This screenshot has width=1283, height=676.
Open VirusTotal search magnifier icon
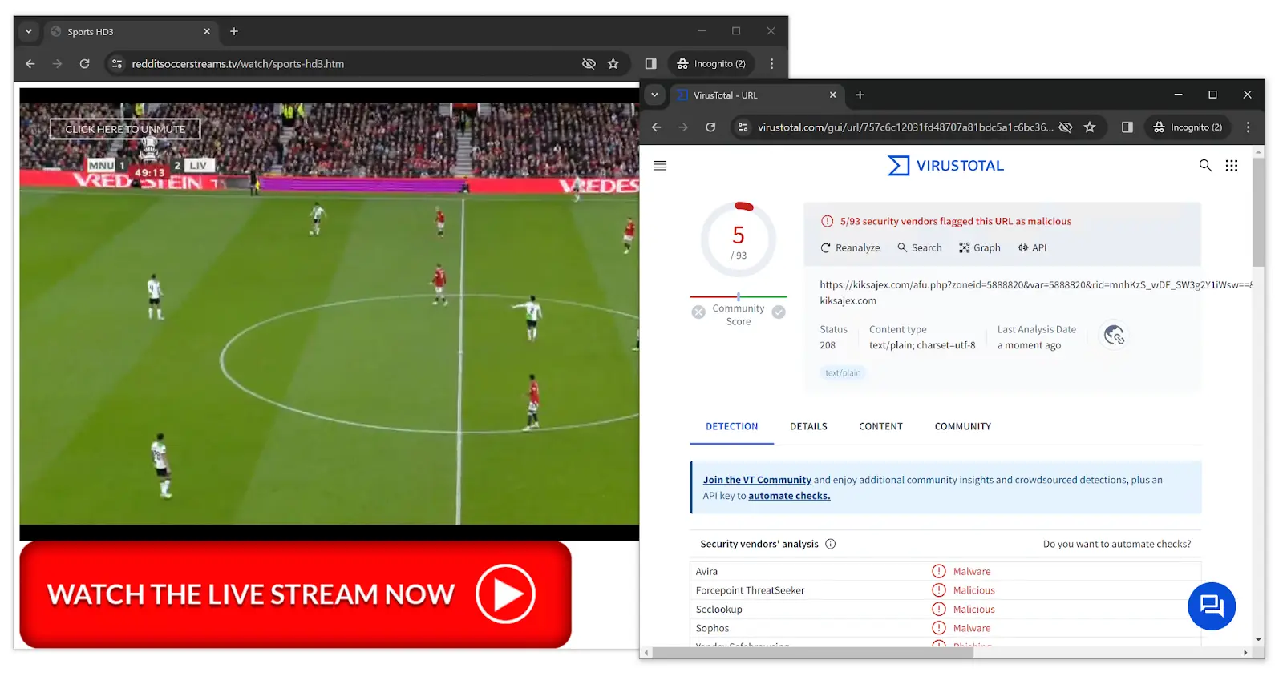1205,166
